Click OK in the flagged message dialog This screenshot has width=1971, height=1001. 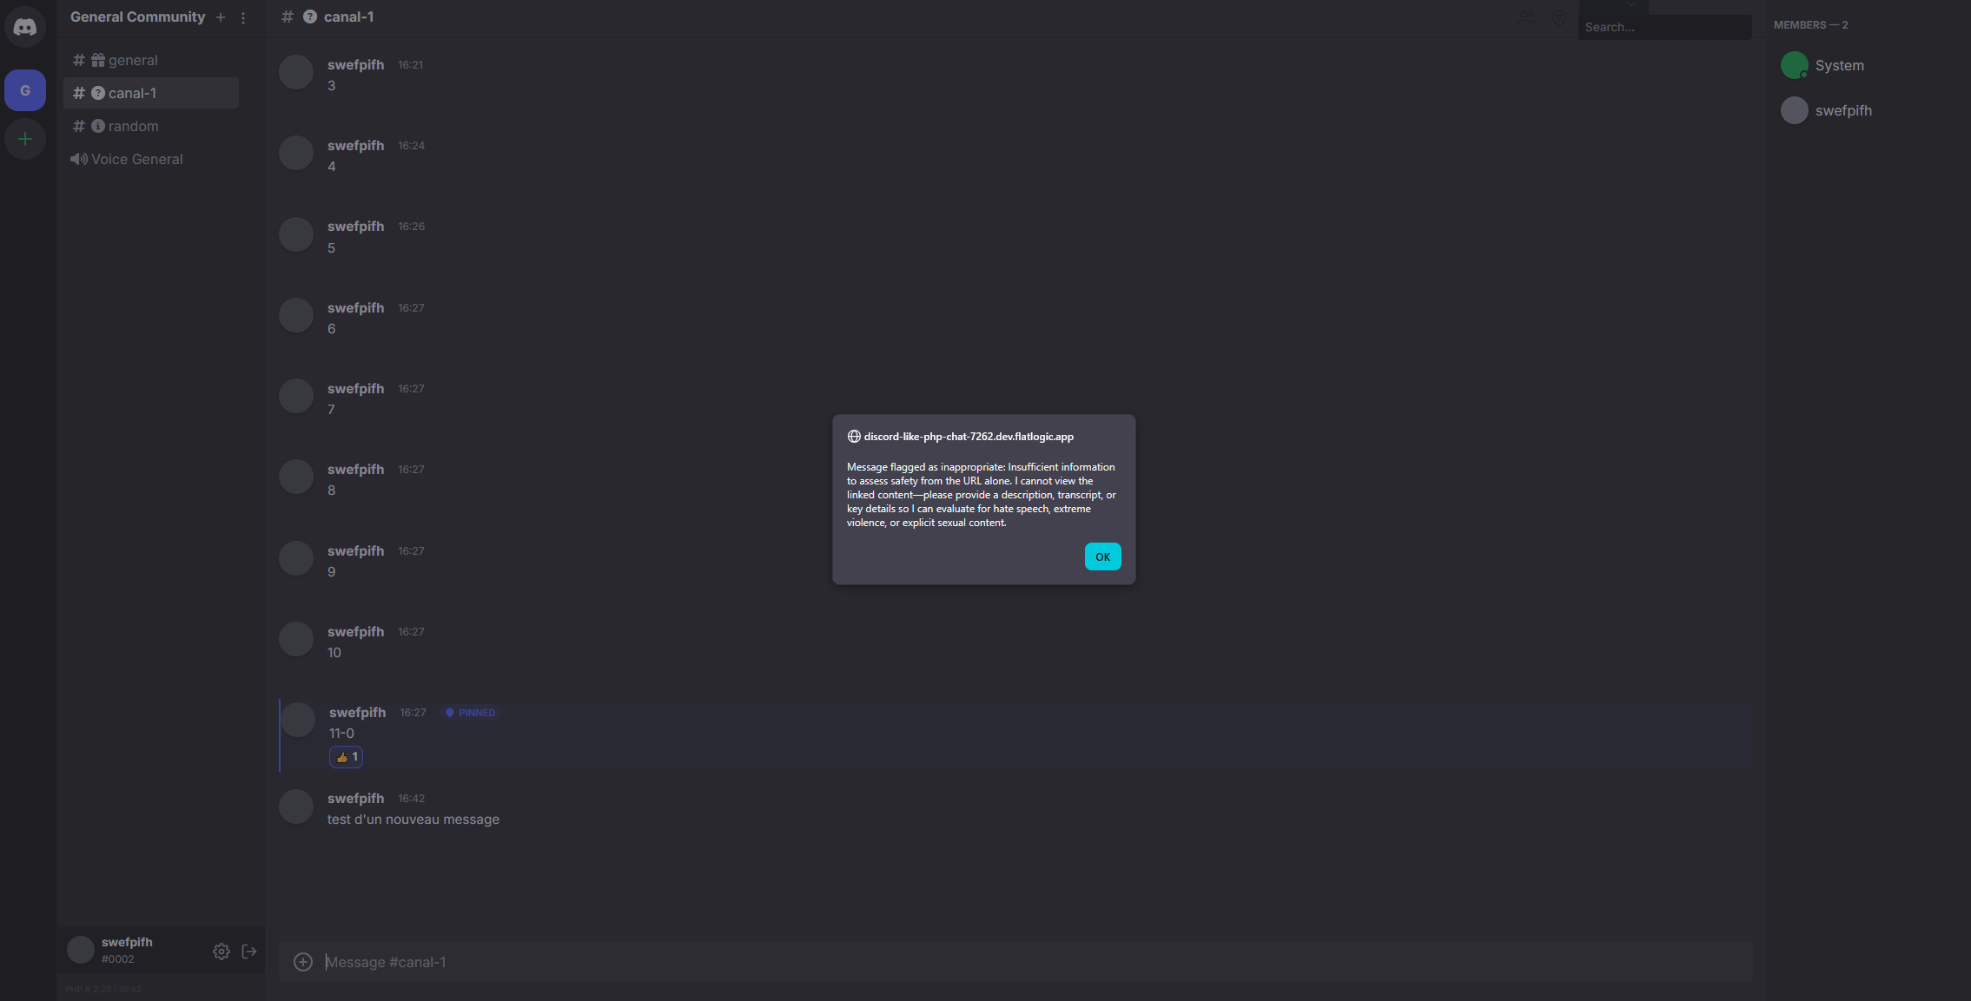(x=1102, y=556)
